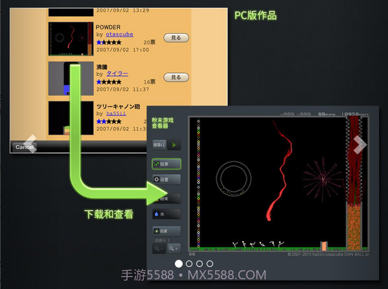Viewport: 388px width, 289px height.
Task: Click the 18956 dot counter
Action: [x=355, y=114]
